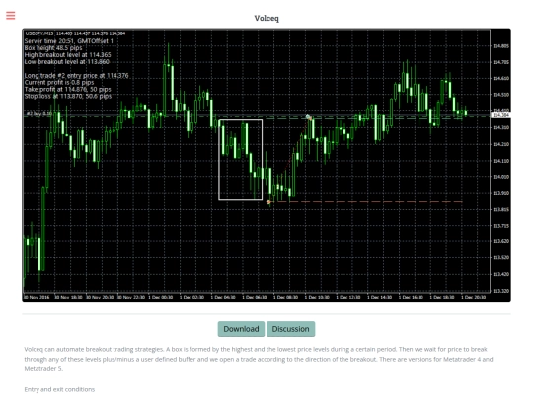Click 'High breakout level at 114.365' text
Viewport: 533px width, 399px height.
[x=67, y=54]
